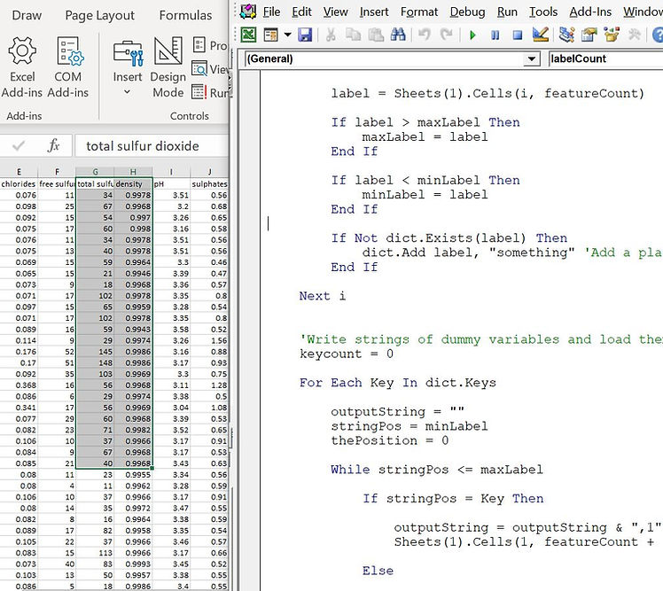The height and width of the screenshot is (591, 663).
Task: Select column I header in Excel
Action: pos(171,172)
